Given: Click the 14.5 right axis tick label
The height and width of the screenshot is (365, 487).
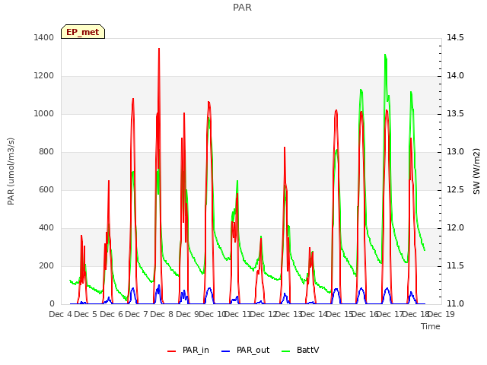Looking at the screenshot, I should click(455, 37).
